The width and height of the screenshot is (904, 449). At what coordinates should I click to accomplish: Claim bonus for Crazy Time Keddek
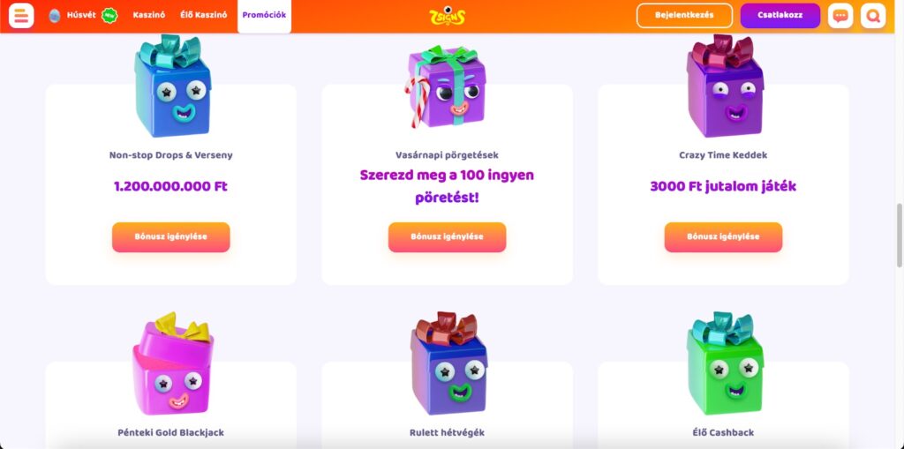tap(723, 237)
